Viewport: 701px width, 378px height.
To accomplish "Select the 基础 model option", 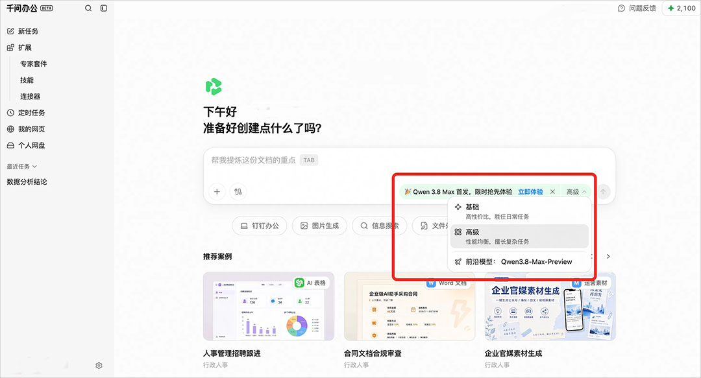I will [519, 211].
